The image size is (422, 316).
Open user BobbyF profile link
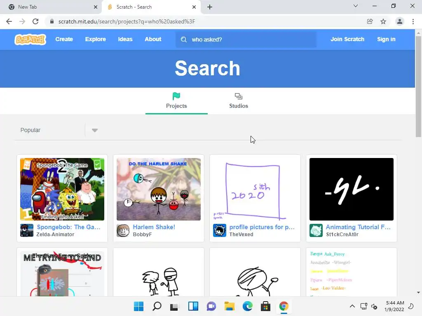(142, 234)
